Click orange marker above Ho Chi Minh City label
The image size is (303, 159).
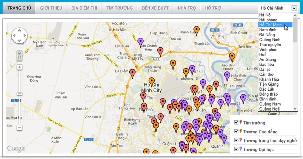[x=152, y=82]
